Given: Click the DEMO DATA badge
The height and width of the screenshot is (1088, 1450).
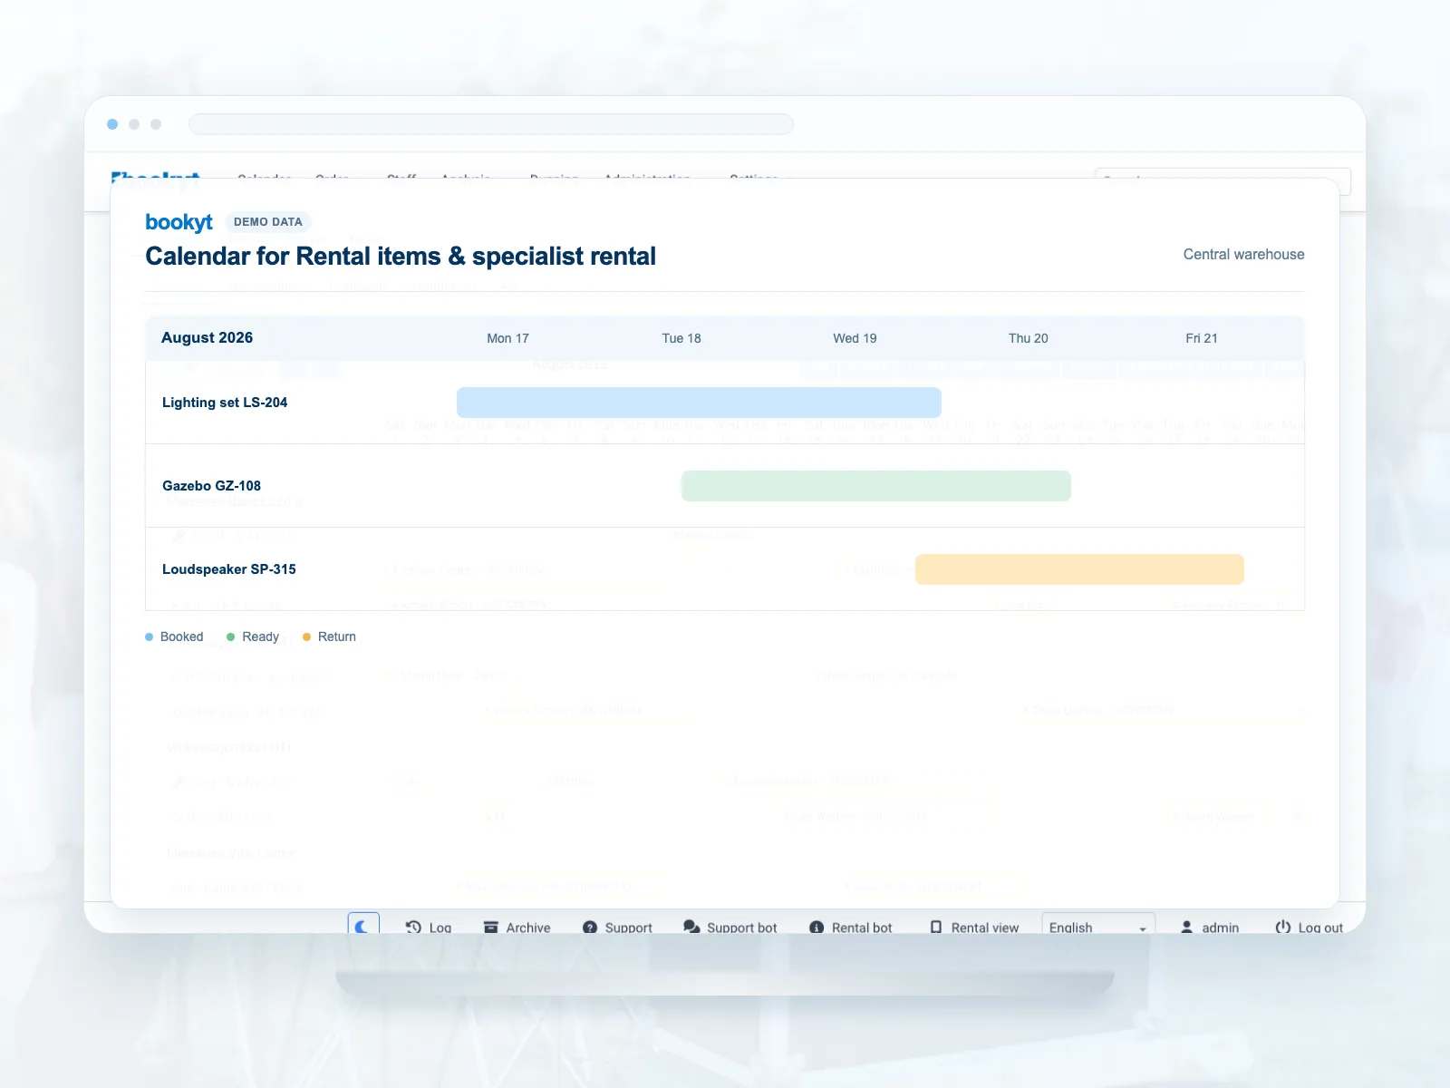Looking at the screenshot, I should coord(268,222).
